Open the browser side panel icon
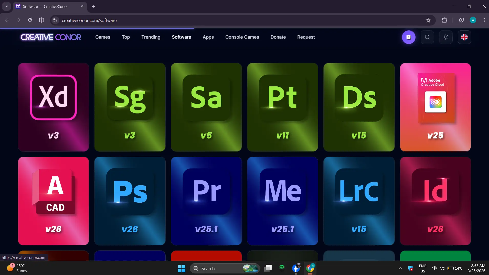This screenshot has width=489, height=275. pos(41,20)
